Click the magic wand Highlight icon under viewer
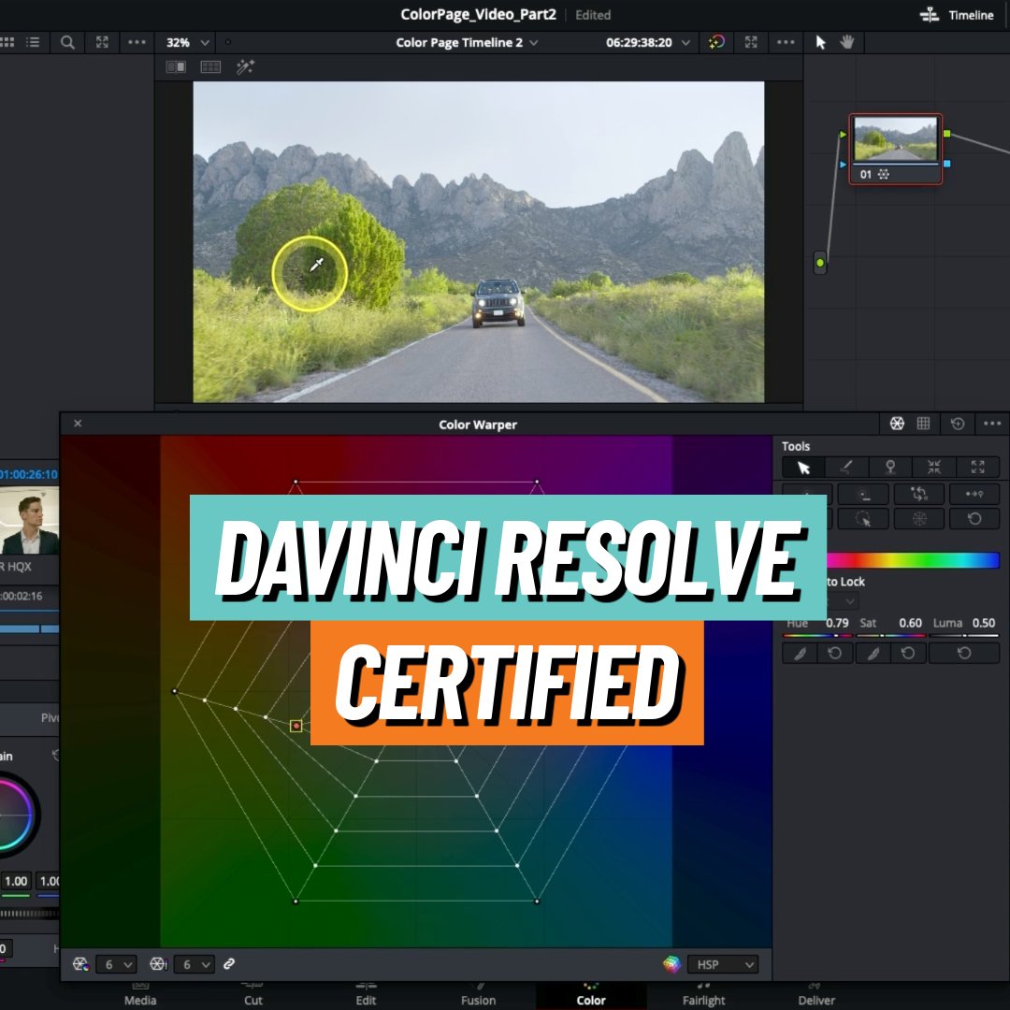1010x1010 pixels. coord(245,66)
